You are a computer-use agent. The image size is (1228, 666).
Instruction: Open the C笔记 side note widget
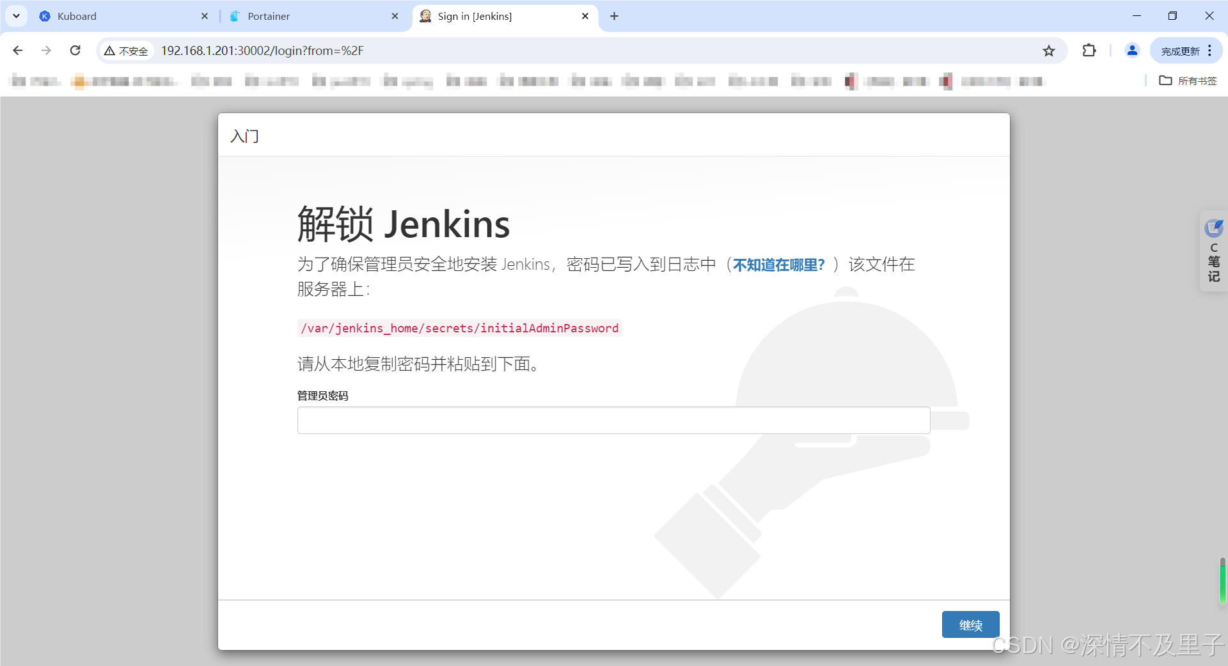pos(1213,251)
